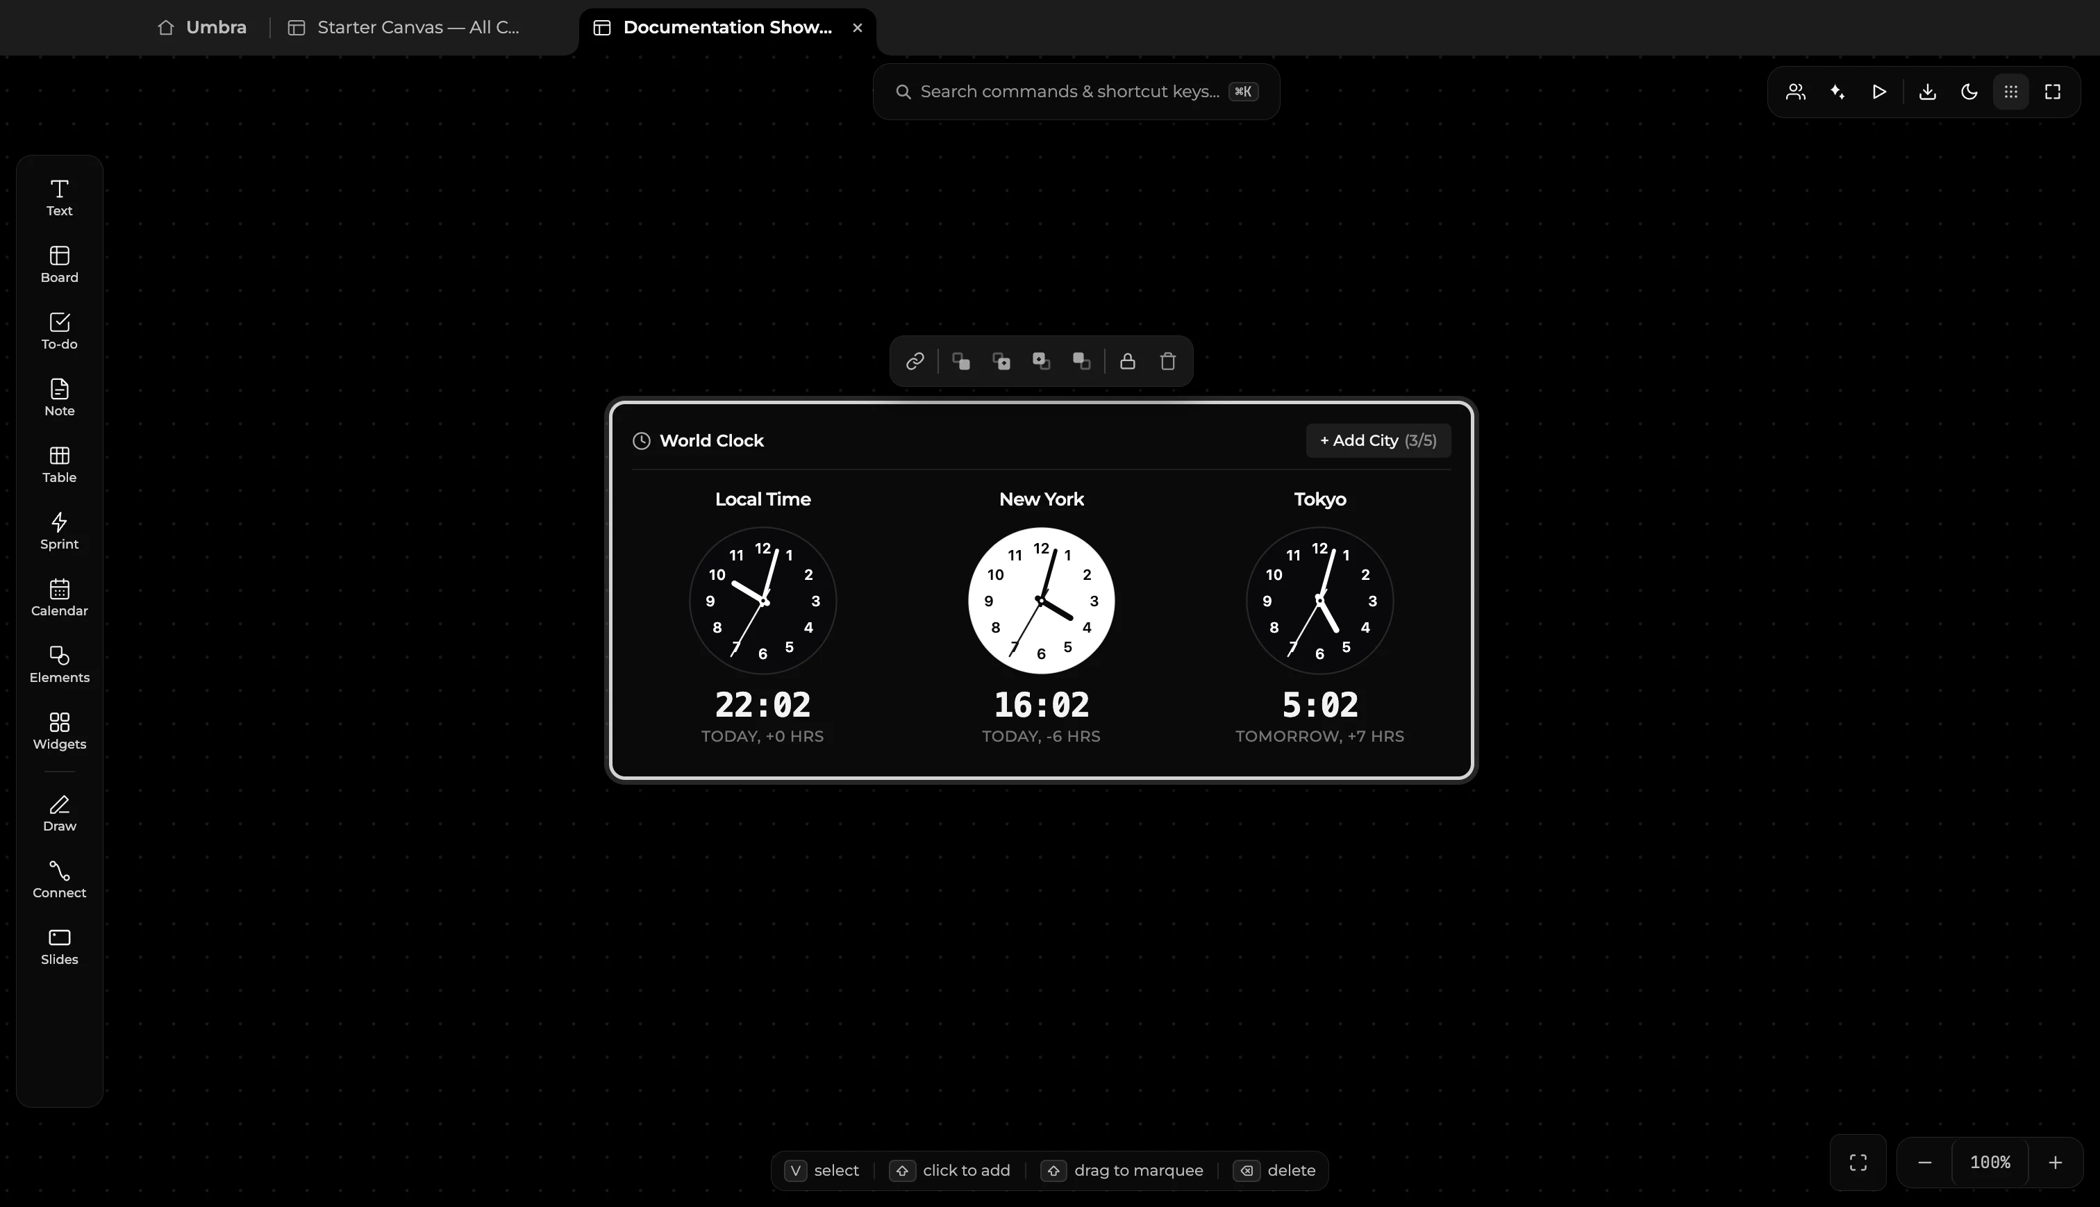This screenshot has width=2100, height=1207.
Task: Click the Local Time clock face
Action: coord(762,600)
